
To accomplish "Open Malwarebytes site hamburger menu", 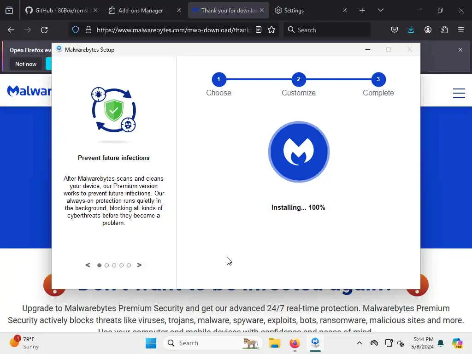I will tap(459, 93).
